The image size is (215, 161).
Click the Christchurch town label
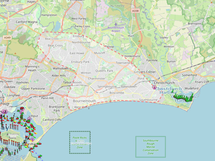point(164,83)
